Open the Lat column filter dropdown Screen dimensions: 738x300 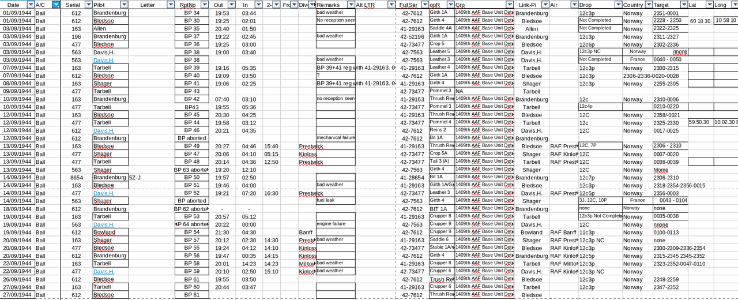(709, 5)
